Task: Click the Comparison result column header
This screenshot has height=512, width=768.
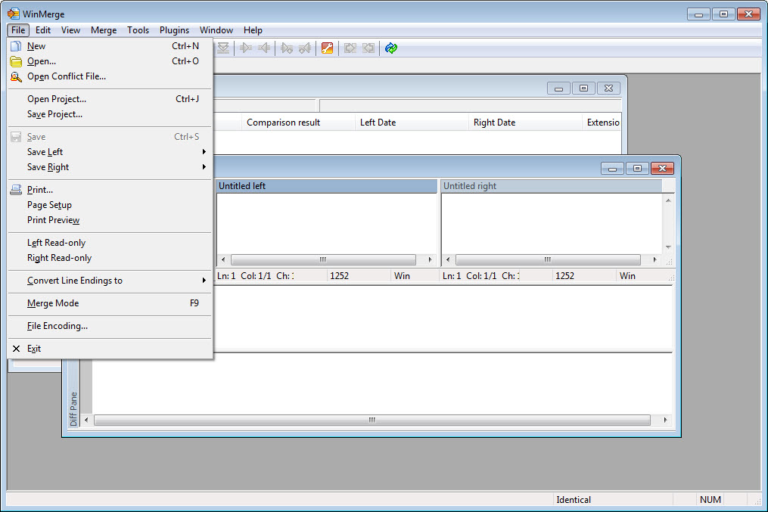Action: (x=298, y=123)
